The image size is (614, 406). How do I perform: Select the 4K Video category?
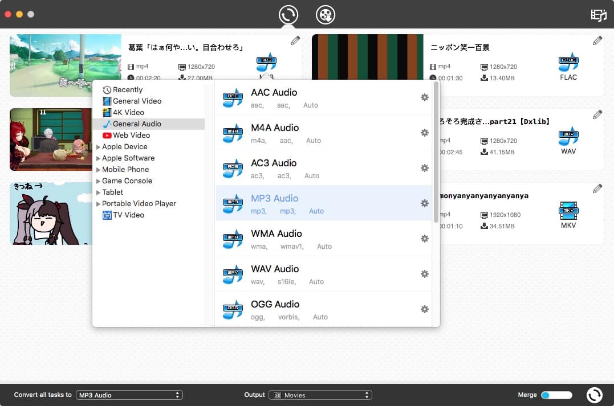click(122, 112)
